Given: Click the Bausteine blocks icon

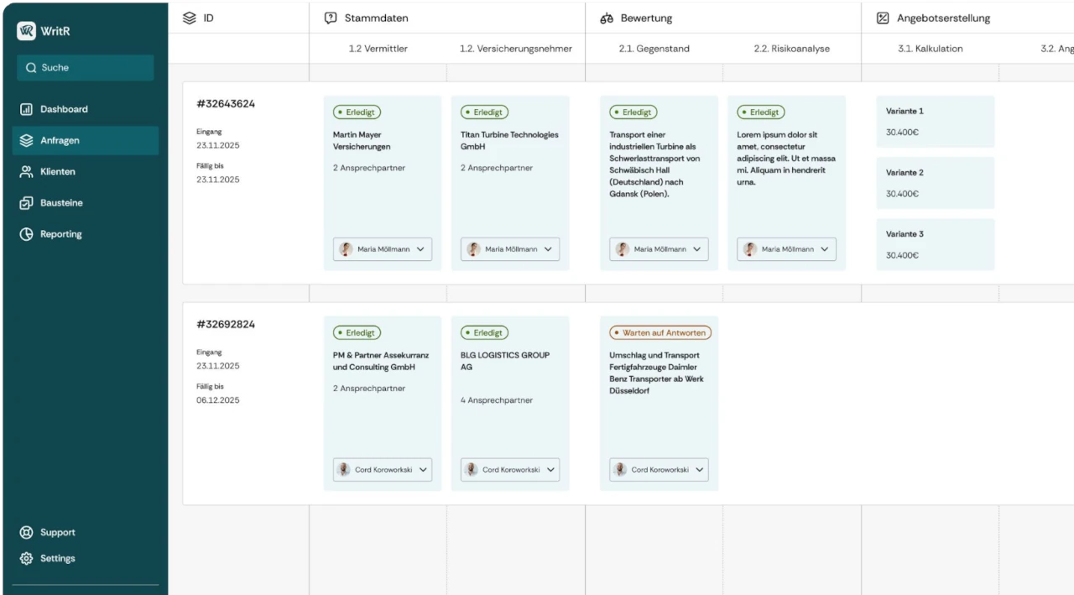Looking at the screenshot, I should (x=26, y=203).
